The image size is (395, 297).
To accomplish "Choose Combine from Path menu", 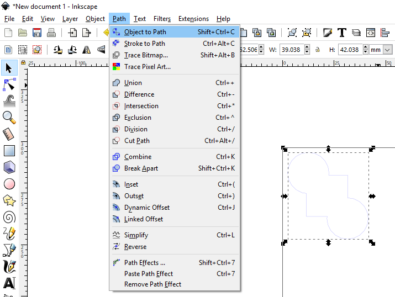I will [175, 157].
